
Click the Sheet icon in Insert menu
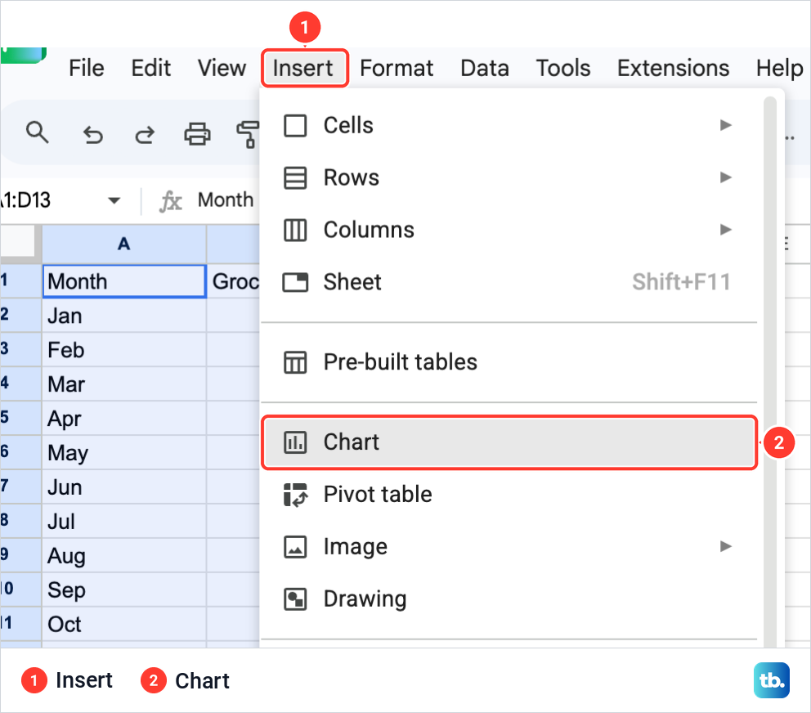(295, 283)
